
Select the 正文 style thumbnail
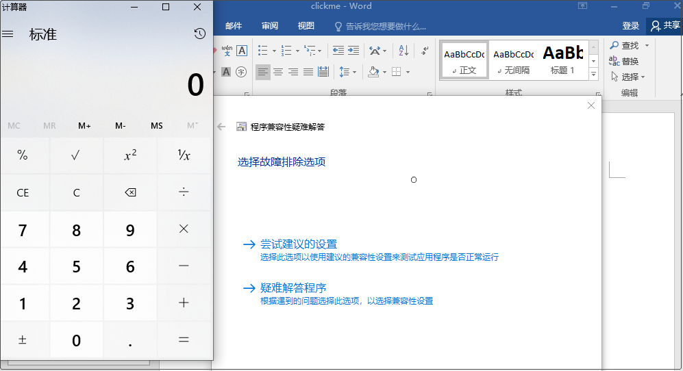click(464, 60)
